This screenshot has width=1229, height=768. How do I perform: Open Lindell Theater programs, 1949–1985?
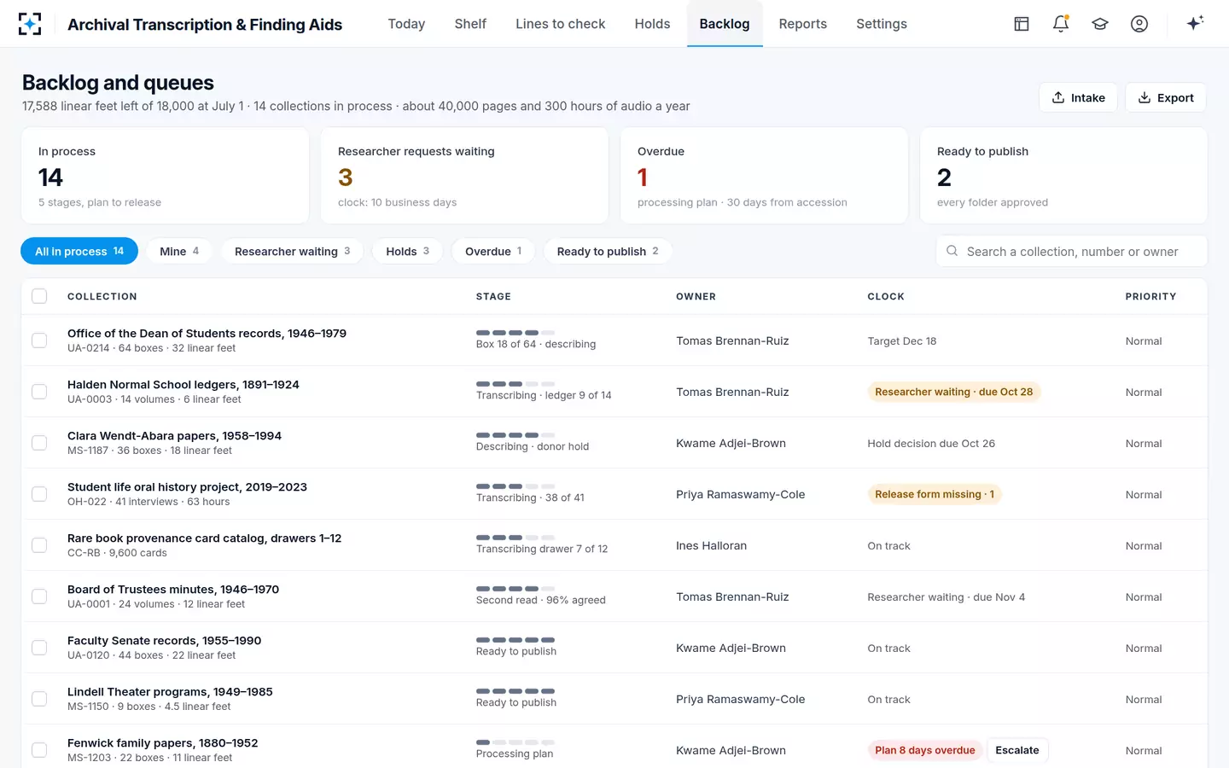click(x=170, y=691)
